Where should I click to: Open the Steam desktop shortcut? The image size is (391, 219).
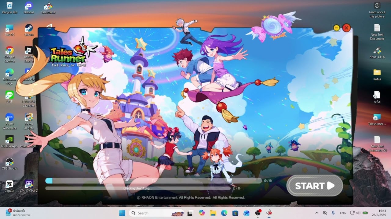29,30
